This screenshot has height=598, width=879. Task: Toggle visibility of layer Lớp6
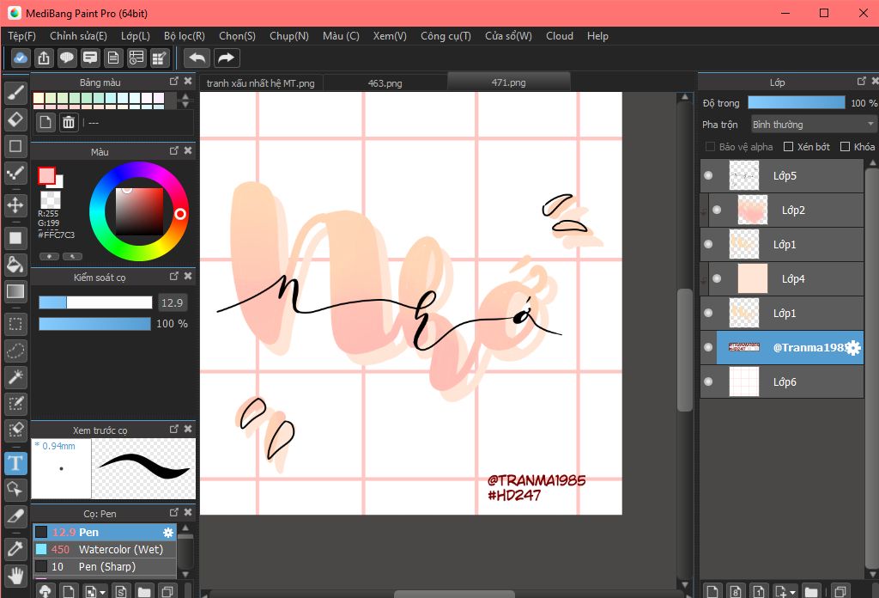[x=708, y=381]
